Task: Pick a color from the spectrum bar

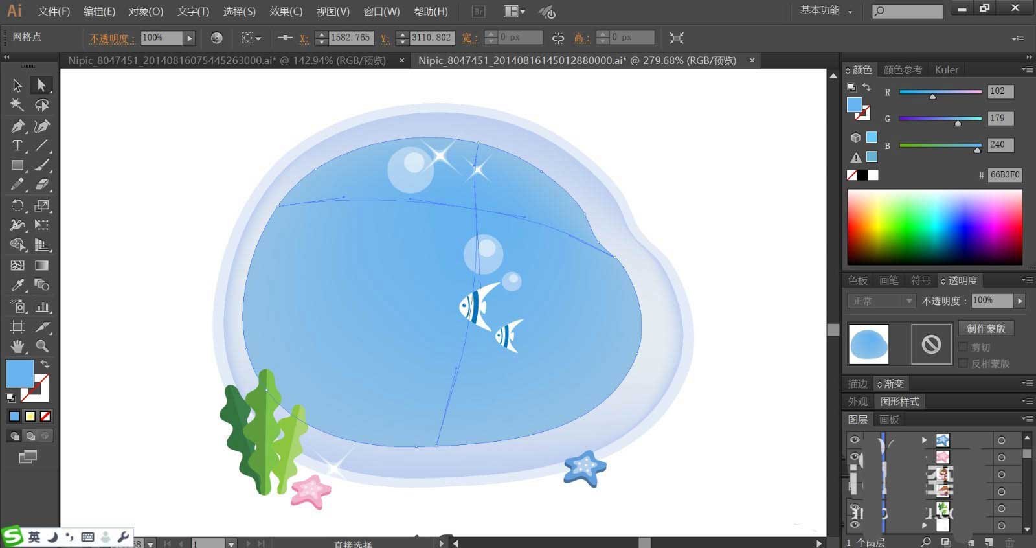Action: click(x=935, y=227)
